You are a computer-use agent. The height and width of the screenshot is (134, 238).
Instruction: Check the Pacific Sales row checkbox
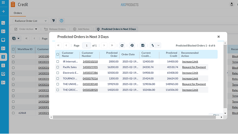click(x=58, y=67)
